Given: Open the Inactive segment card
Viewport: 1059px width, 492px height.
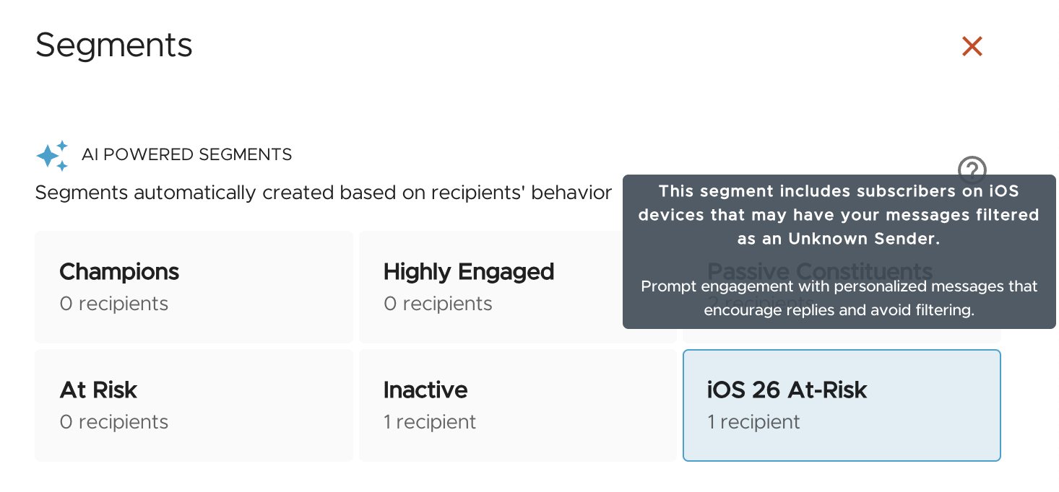Looking at the screenshot, I should tap(517, 405).
